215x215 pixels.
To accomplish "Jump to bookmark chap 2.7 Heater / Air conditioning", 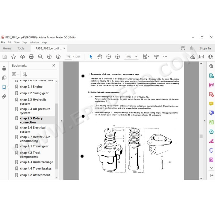I will 35,139.
